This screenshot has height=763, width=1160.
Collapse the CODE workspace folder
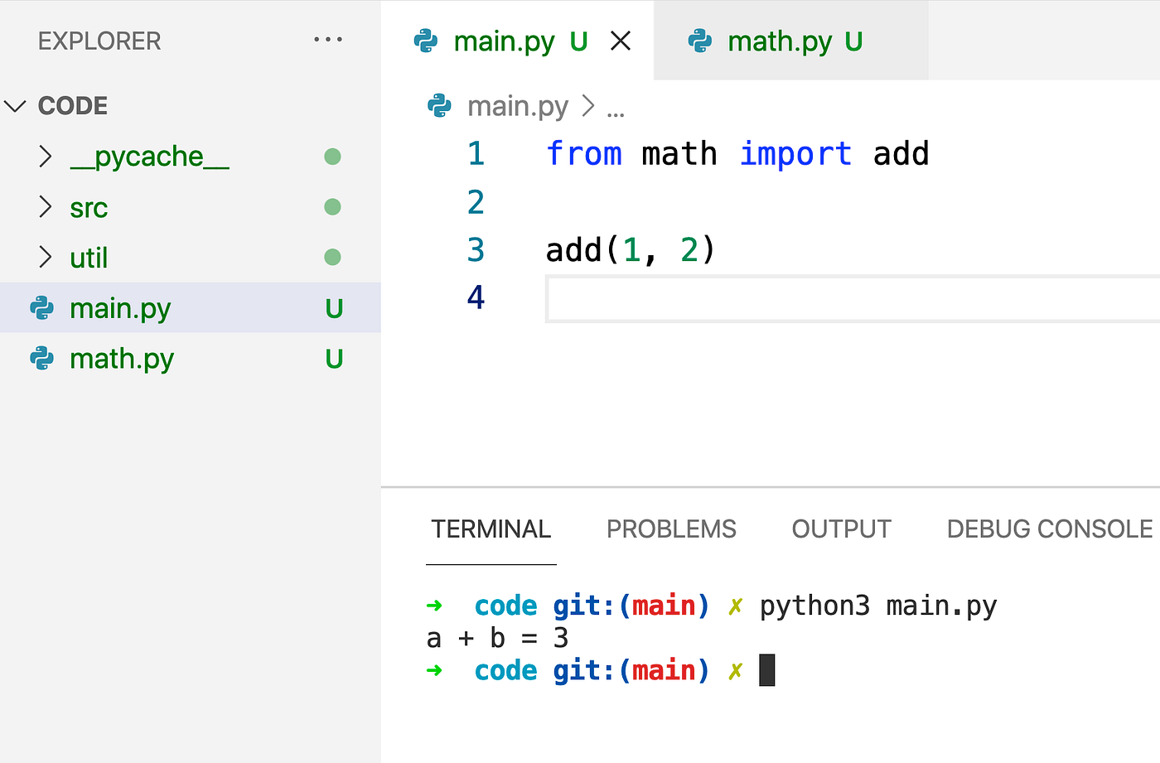[x=14, y=105]
